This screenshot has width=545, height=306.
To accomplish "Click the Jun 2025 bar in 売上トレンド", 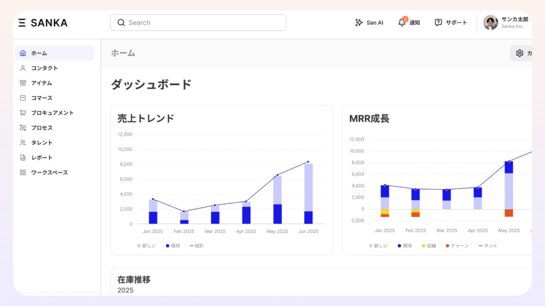I will (x=308, y=193).
